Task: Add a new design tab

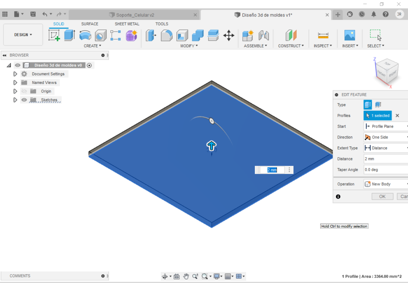Action: point(337,15)
